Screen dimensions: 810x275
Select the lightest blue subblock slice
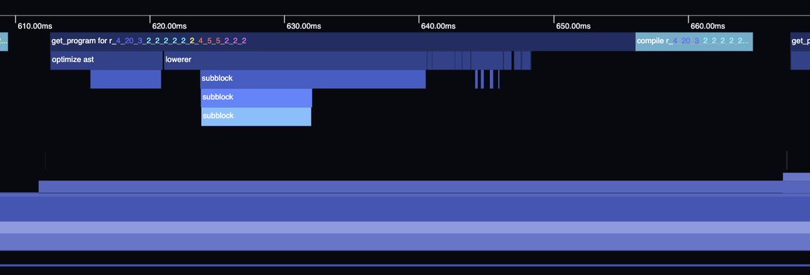point(256,117)
